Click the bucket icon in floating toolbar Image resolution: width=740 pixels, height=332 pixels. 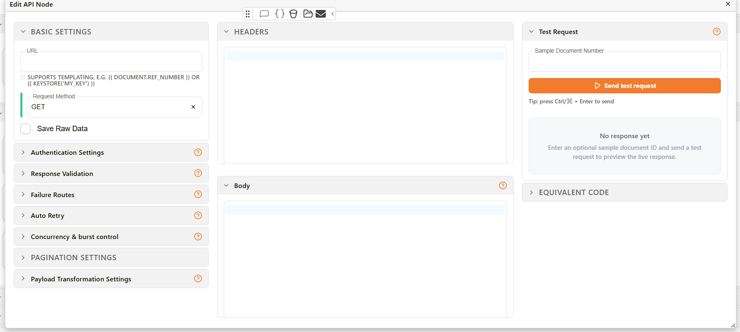click(293, 14)
